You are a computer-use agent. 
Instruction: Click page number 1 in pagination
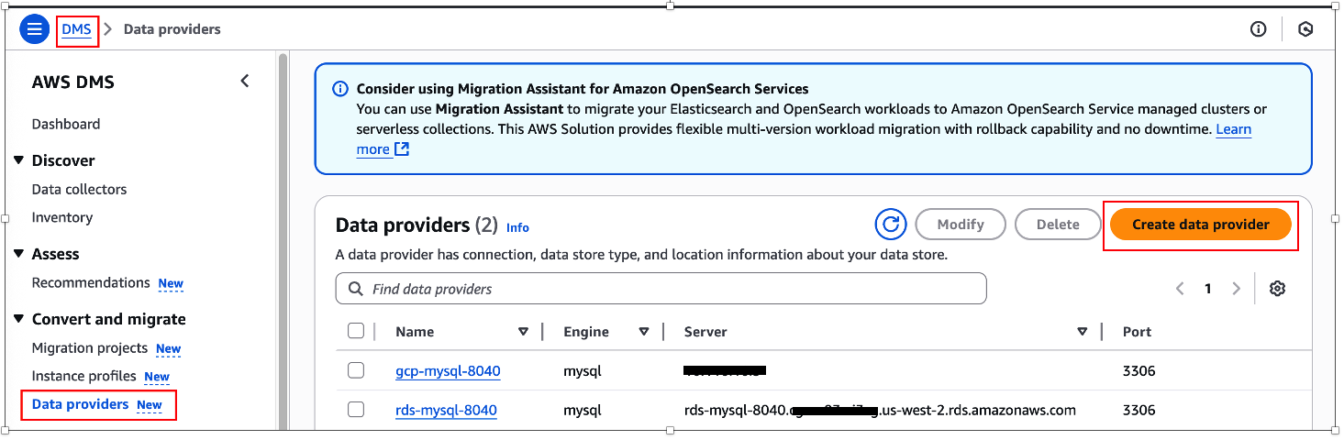(x=1208, y=289)
